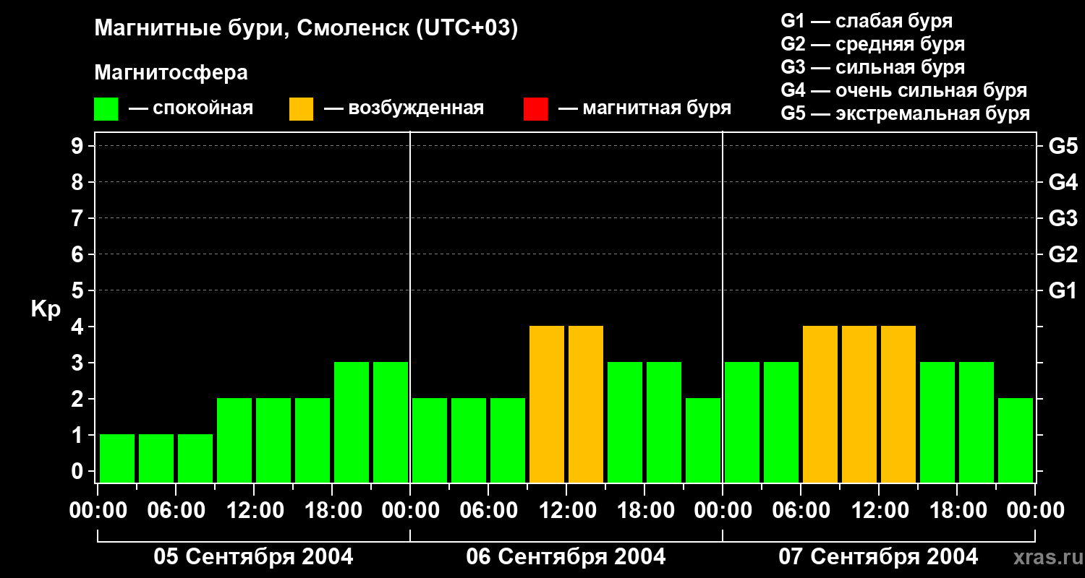
Task: Click the 'G5' tick label on the right axis
Action: point(1063,146)
